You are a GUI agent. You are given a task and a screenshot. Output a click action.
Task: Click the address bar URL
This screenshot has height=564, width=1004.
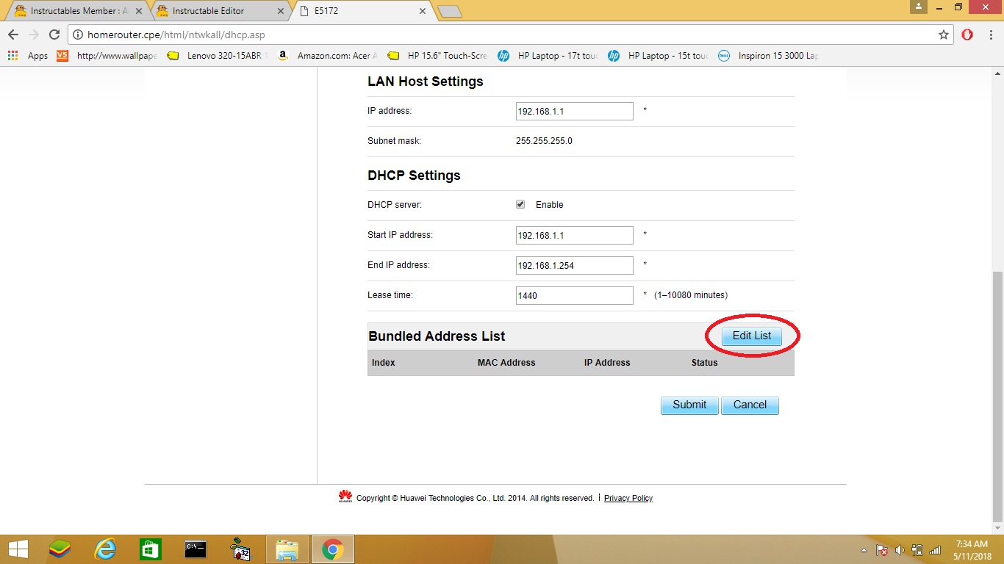[x=176, y=35]
